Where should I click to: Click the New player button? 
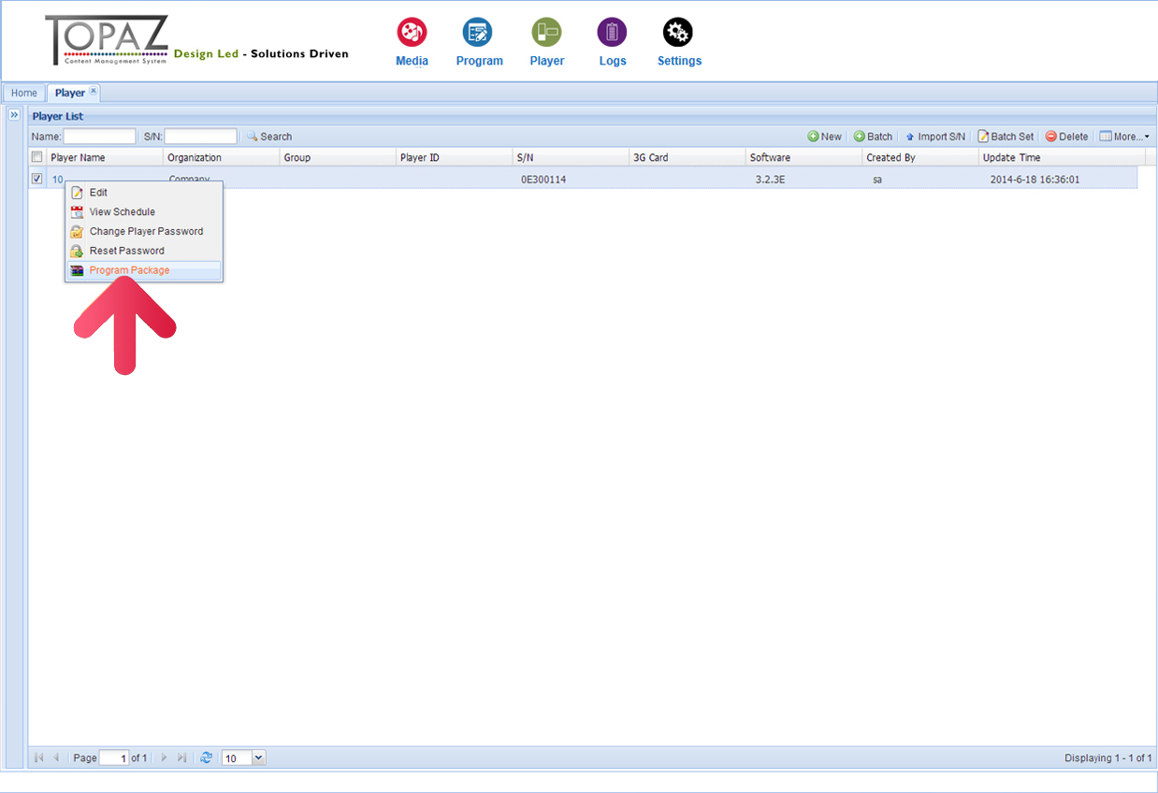coord(825,137)
